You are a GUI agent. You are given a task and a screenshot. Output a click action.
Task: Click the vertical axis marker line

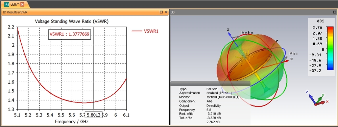(x=94, y=69)
